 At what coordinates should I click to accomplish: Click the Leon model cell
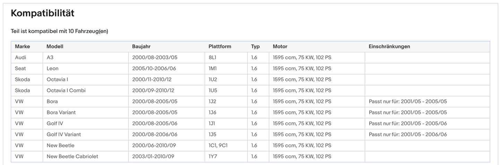[x=53, y=69]
